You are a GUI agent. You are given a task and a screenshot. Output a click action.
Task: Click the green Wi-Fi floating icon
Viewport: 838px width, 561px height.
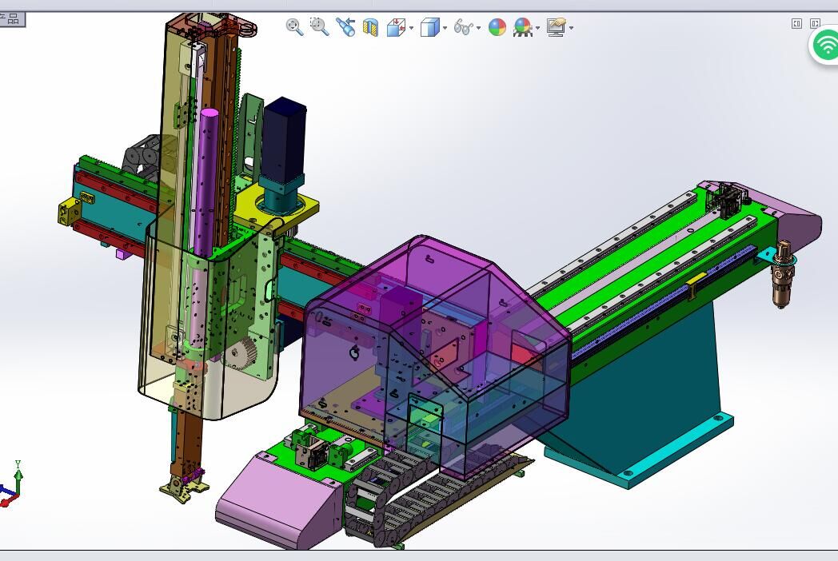click(x=826, y=46)
